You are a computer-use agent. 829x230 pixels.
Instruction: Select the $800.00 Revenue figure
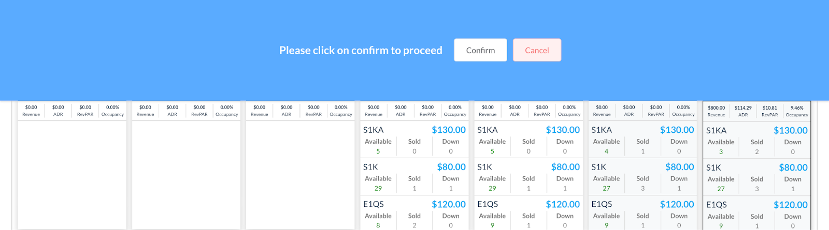[716, 108]
